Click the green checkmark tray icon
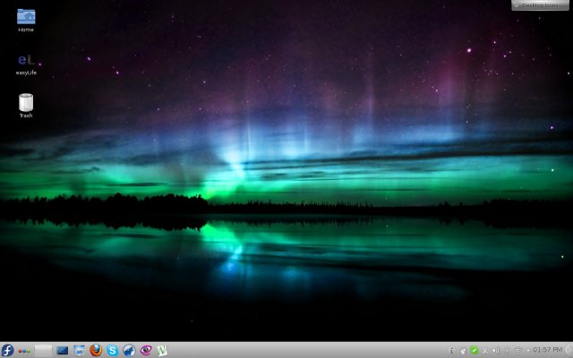 coord(474,350)
